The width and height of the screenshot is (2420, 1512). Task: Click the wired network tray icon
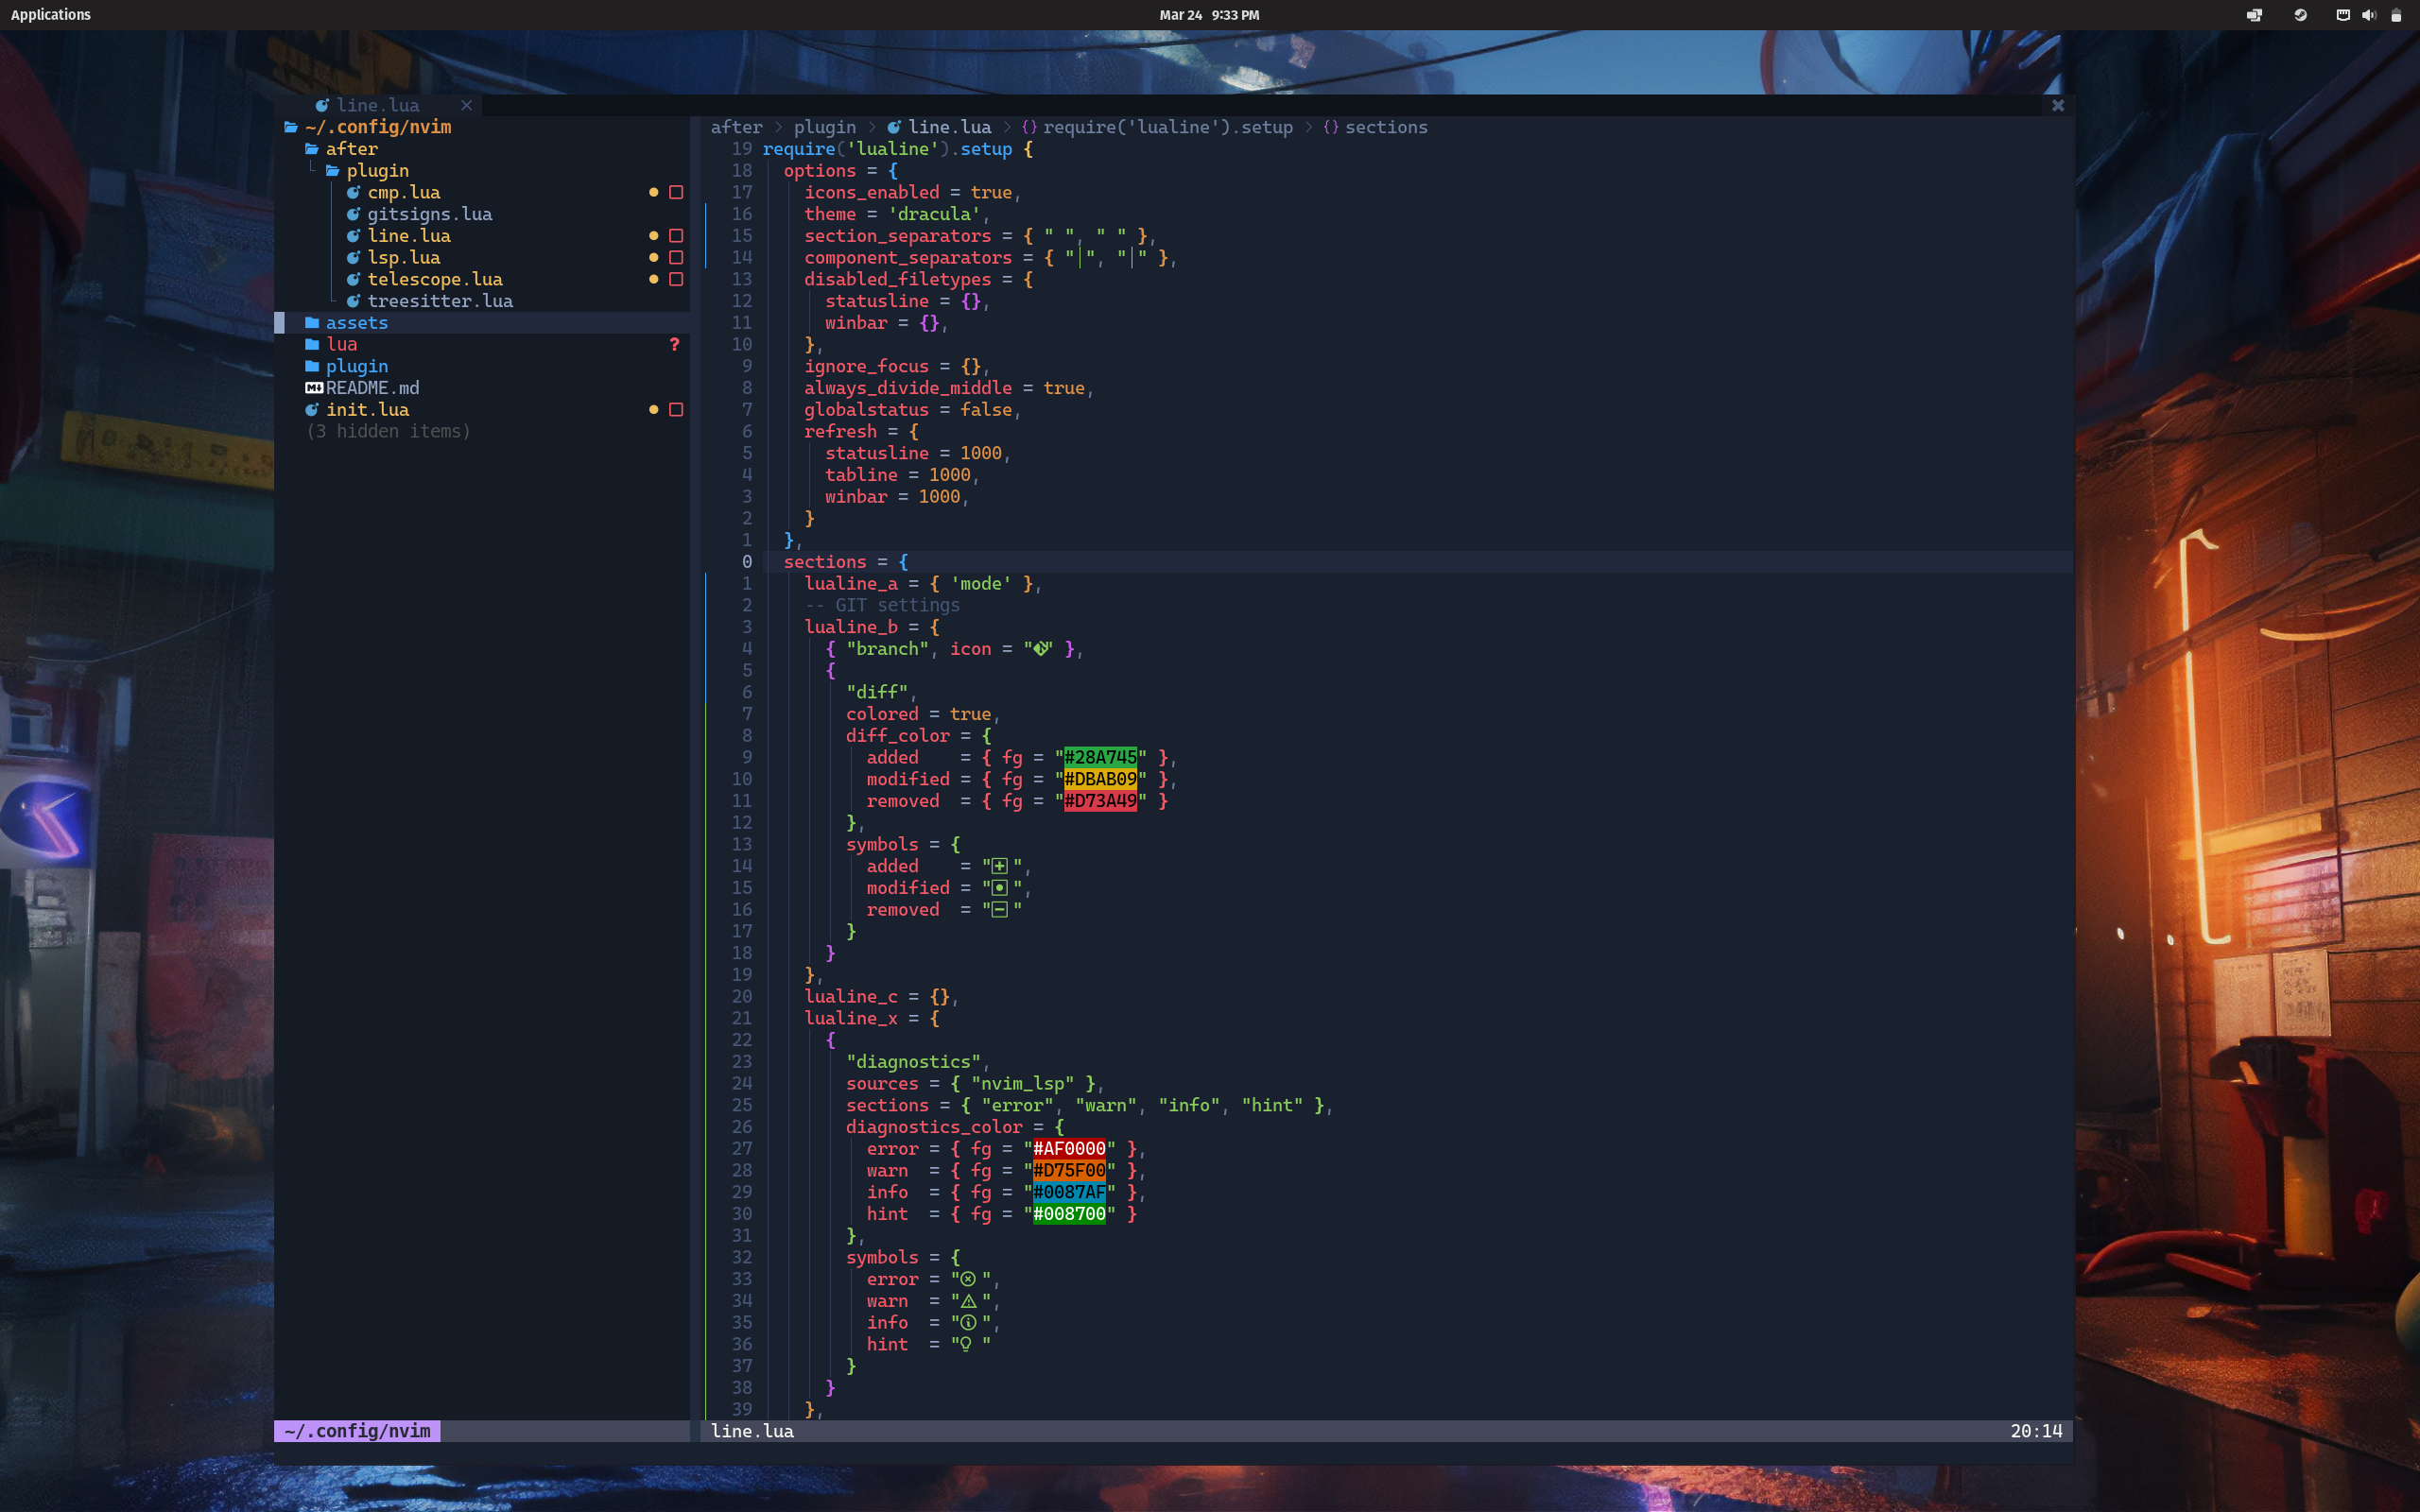pyautogui.click(x=2342, y=15)
